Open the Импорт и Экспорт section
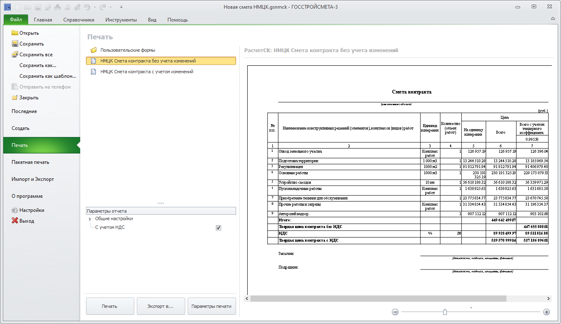561x324 pixels. [33, 179]
